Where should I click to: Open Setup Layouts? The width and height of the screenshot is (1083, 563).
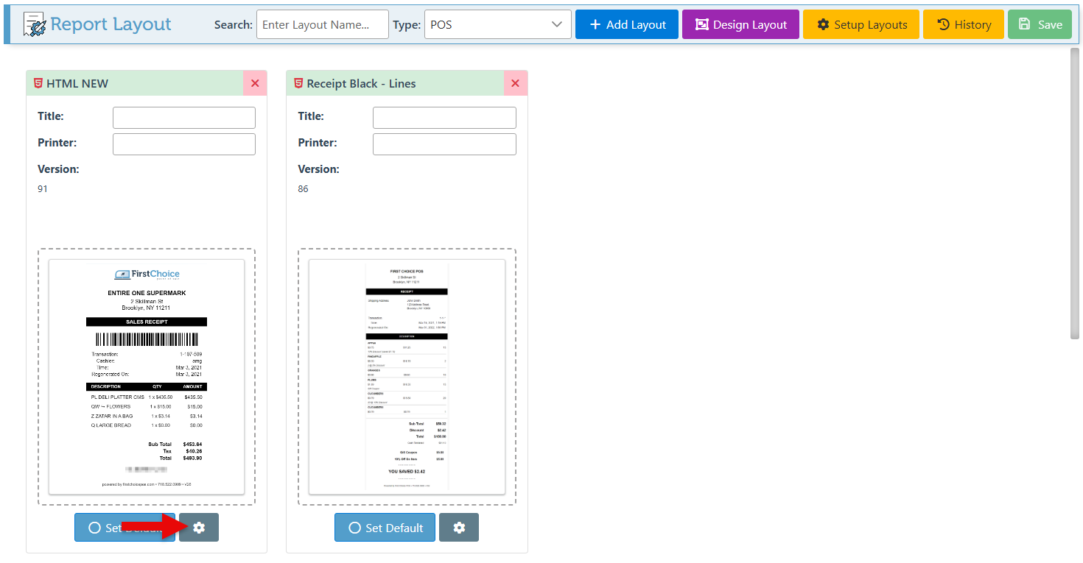tap(861, 24)
